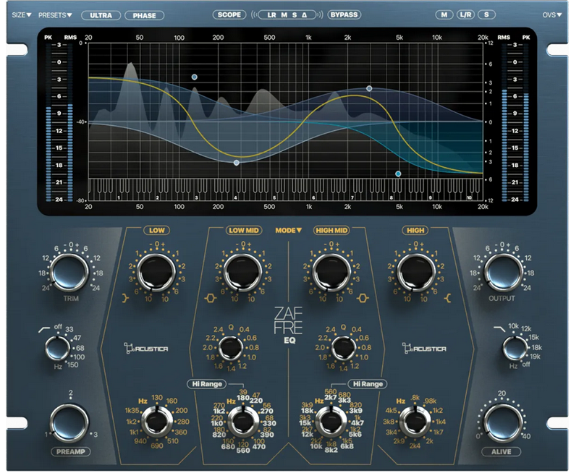Click the HIGH band gain knob
Image resolution: width=571 pixels, height=473 pixels.
(x=415, y=273)
